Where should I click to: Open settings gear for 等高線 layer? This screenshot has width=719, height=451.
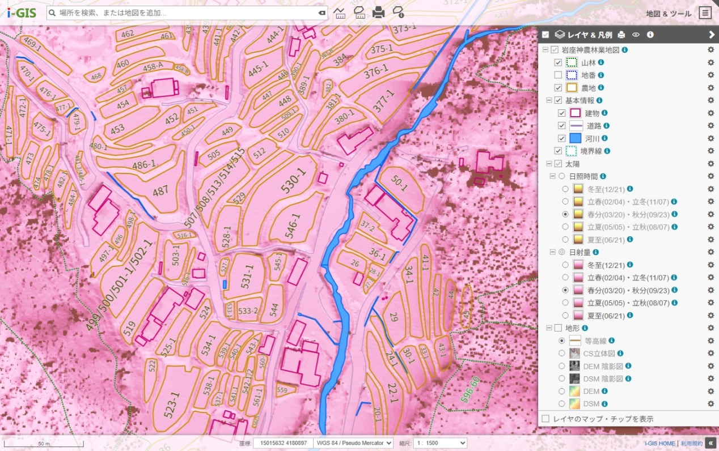click(x=710, y=341)
